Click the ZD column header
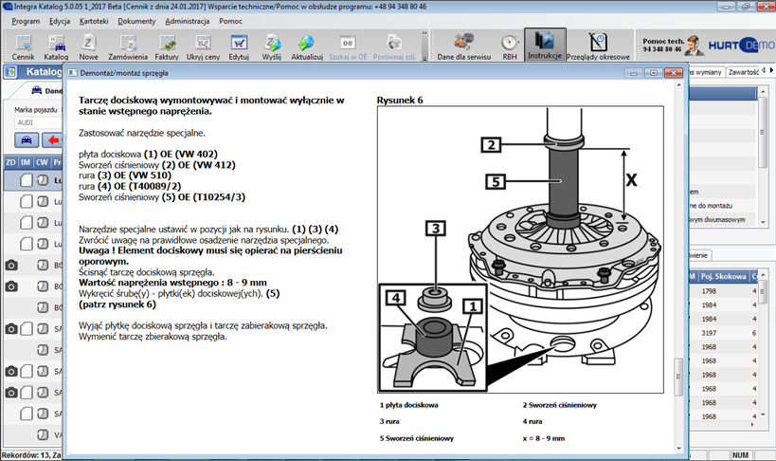Image resolution: width=776 pixels, height=461 pixels. [10, 162]
